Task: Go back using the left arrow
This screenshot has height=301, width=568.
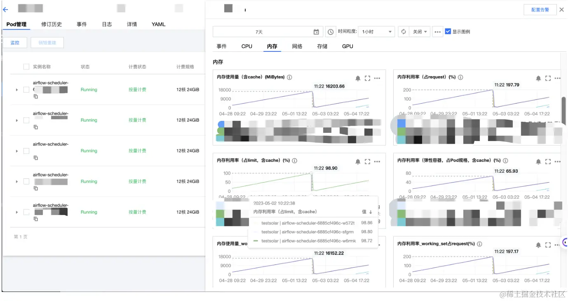Action: (x=5, y=9)
